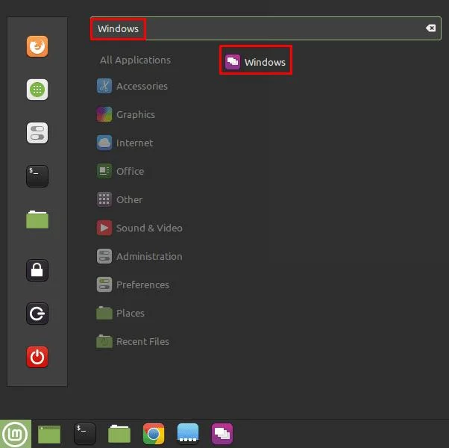Open Firefox from the favorites sidebar
Viewport: 449px width, 448px height.
pos(37,46)
